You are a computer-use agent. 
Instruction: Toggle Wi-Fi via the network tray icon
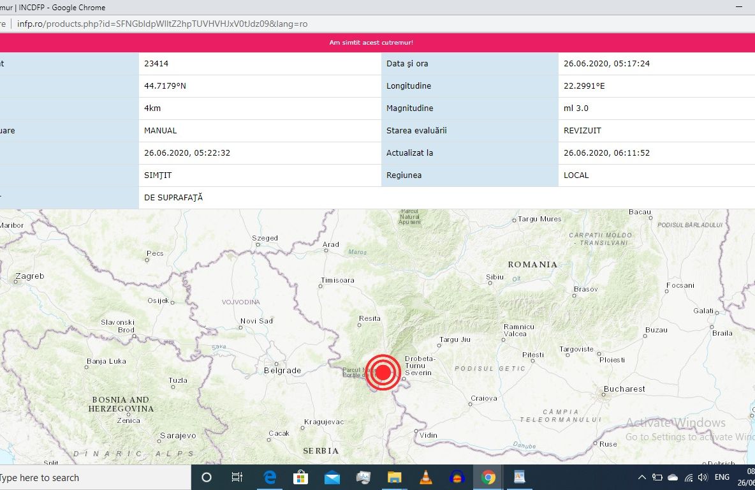click(688, 477)
